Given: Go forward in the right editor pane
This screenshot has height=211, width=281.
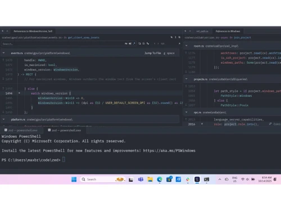Looking at the screenshot, I should pos(190,31).
